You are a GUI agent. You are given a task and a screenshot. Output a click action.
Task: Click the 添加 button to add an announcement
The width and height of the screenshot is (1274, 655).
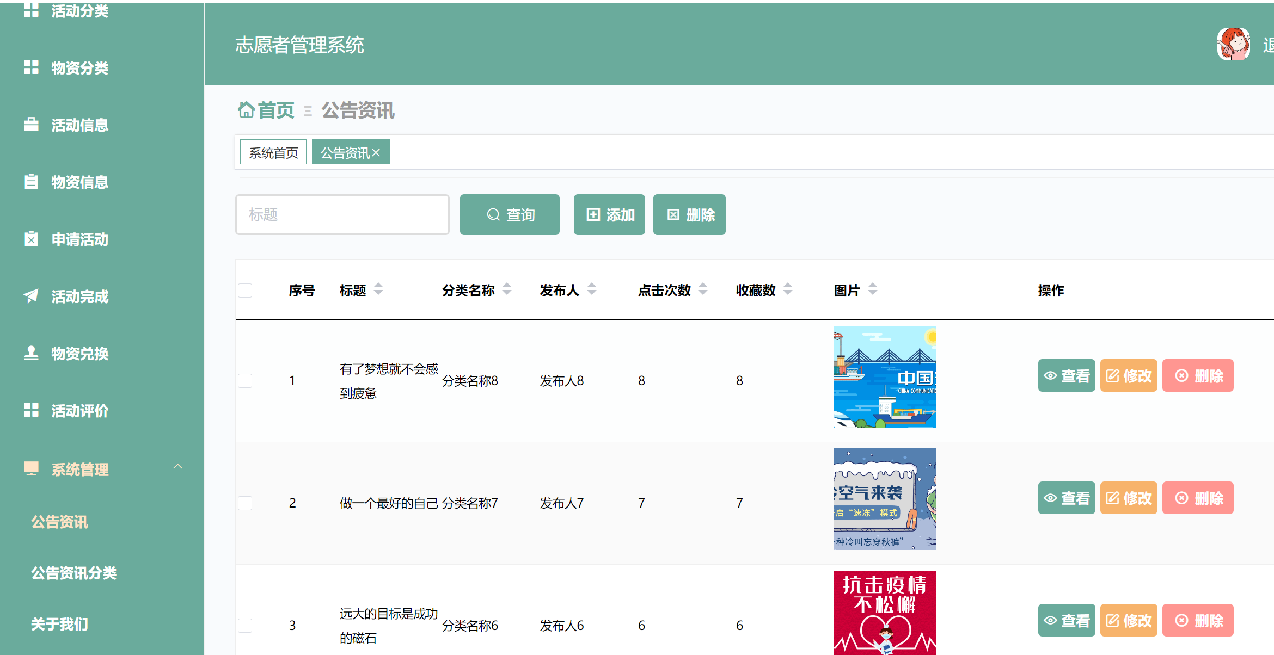[609, 214]
